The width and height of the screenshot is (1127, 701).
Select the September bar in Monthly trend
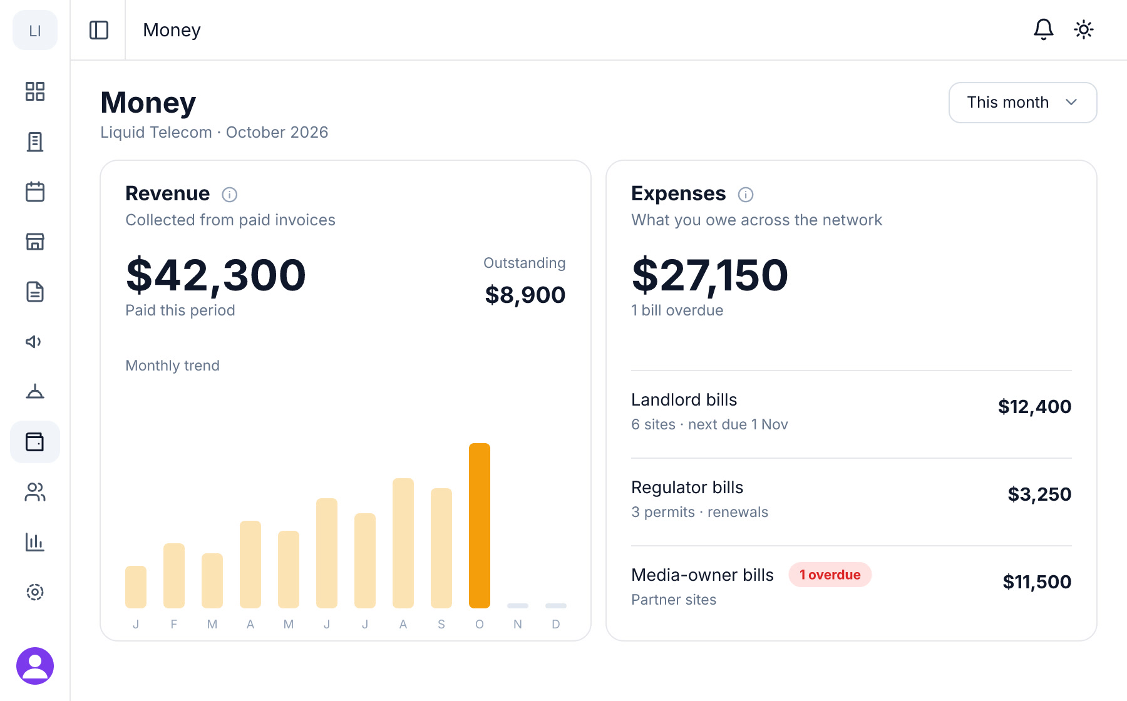[441, 548]
